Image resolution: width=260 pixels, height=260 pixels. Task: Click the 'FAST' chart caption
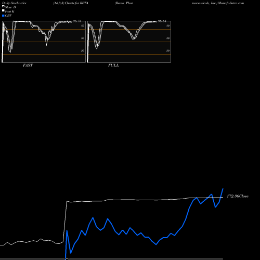point(28,66)
